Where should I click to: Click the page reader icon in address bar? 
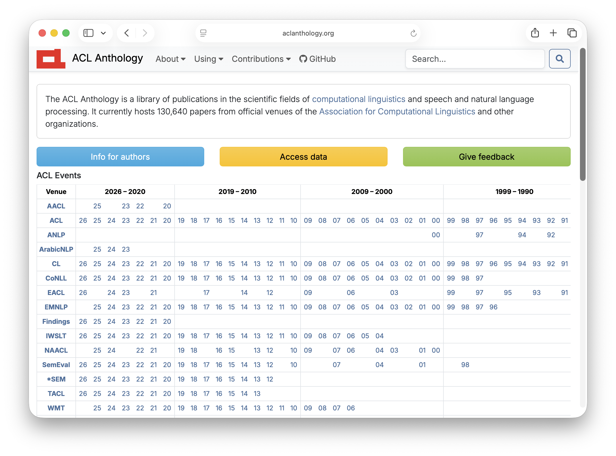[203, 33]
